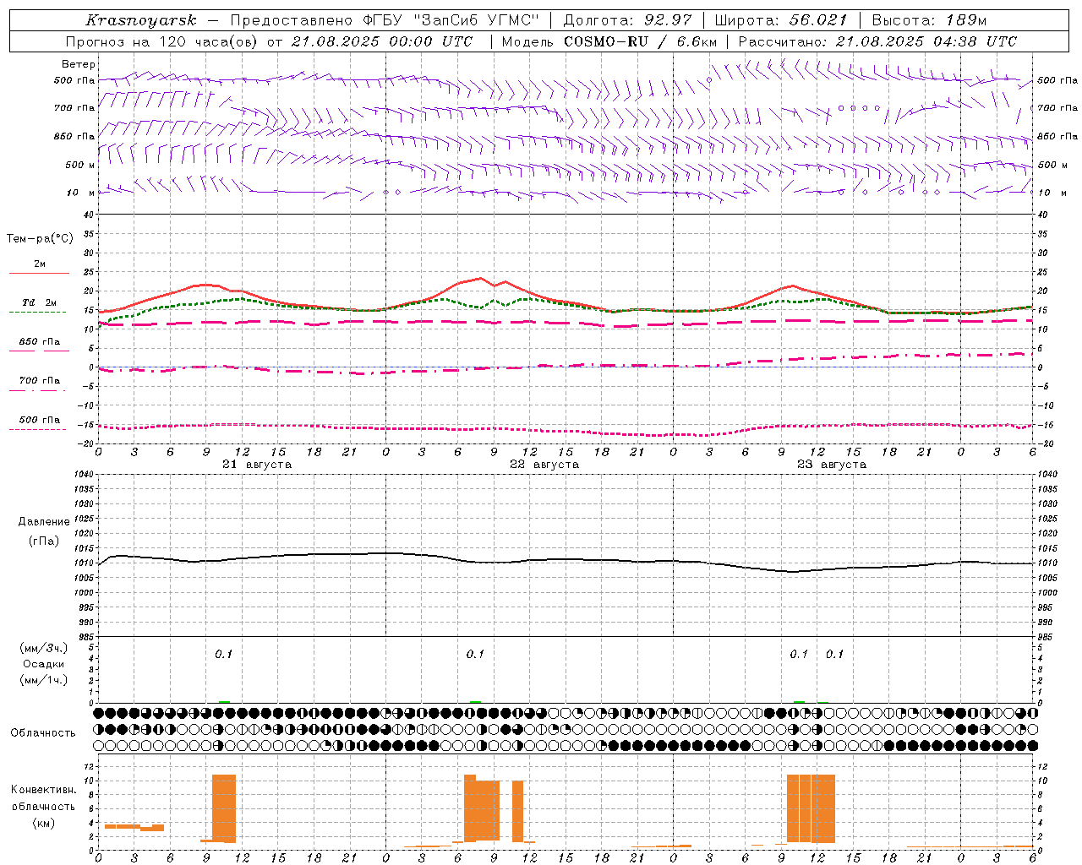The height and width of the screenshot is (865, 1082).
Task: Click the '22 августа' date label
Action: 544,465
